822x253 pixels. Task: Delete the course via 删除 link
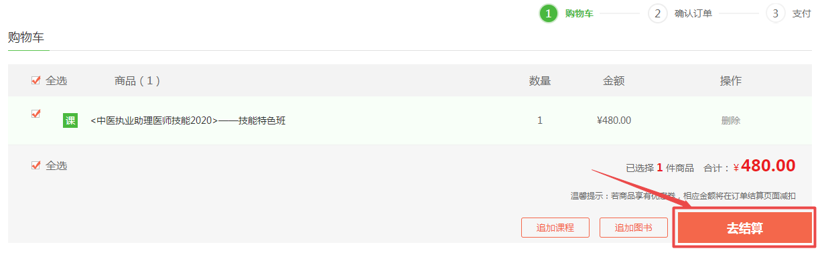point(731,120)
